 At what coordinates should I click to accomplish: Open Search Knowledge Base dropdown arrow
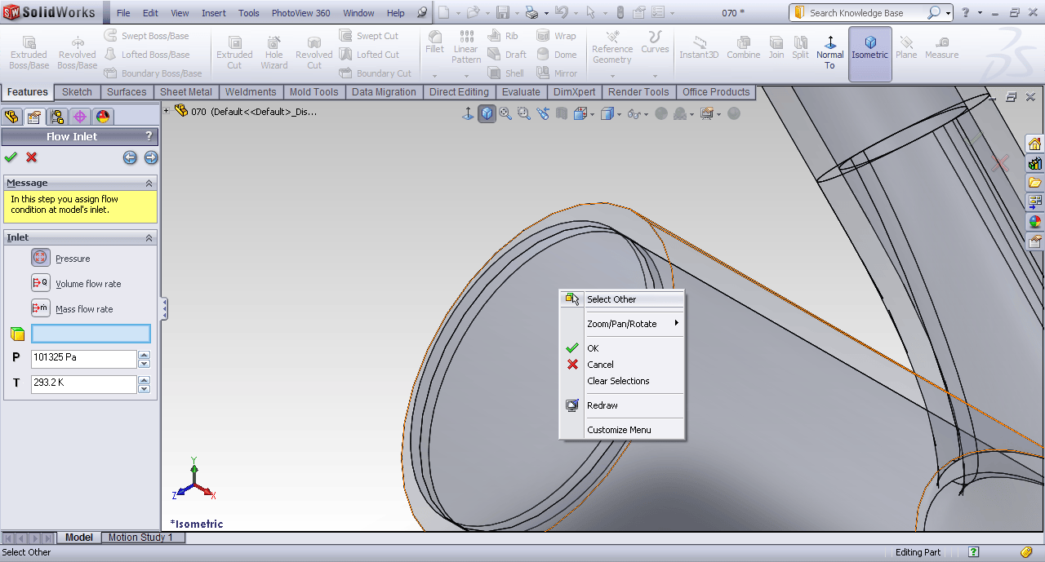[948, 13]
